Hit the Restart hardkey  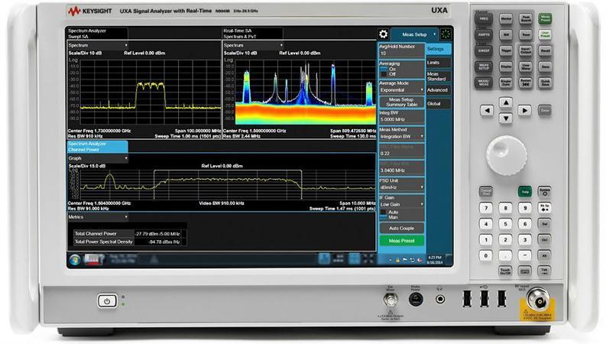click(526, 83)
